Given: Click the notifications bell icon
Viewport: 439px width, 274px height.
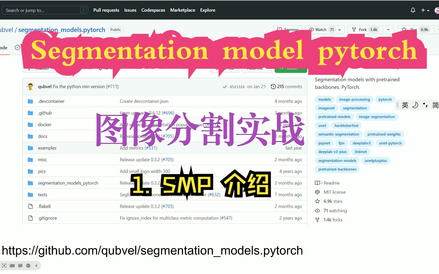Looking at the screenshot, I should pos(413,10).
